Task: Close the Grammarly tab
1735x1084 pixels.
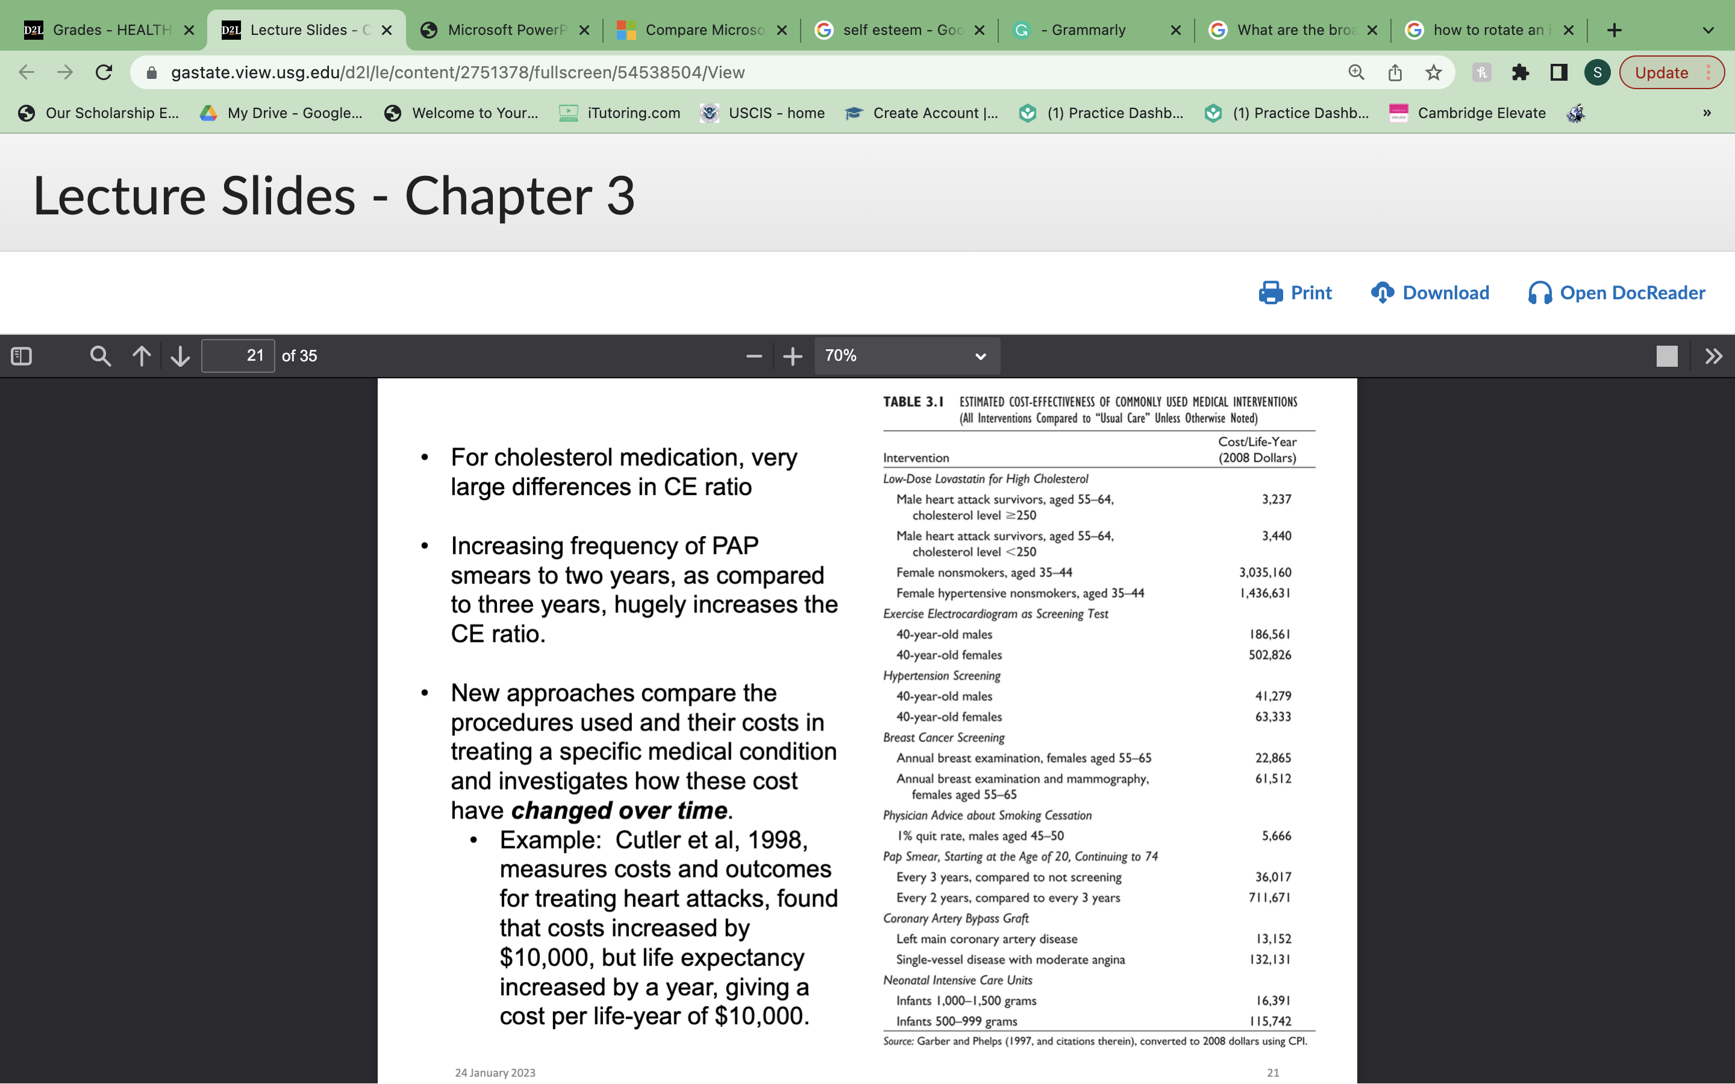Action: [1176, 30]
